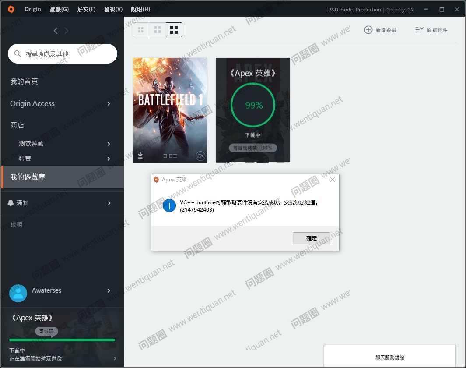The height and width of the screenshot is (368, 466).
Task: Click the Origin logo icon in title bar
Action: click(11, 9)
